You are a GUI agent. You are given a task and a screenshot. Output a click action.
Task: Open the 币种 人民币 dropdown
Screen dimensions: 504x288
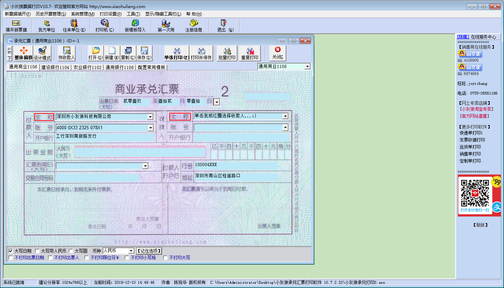131,251
